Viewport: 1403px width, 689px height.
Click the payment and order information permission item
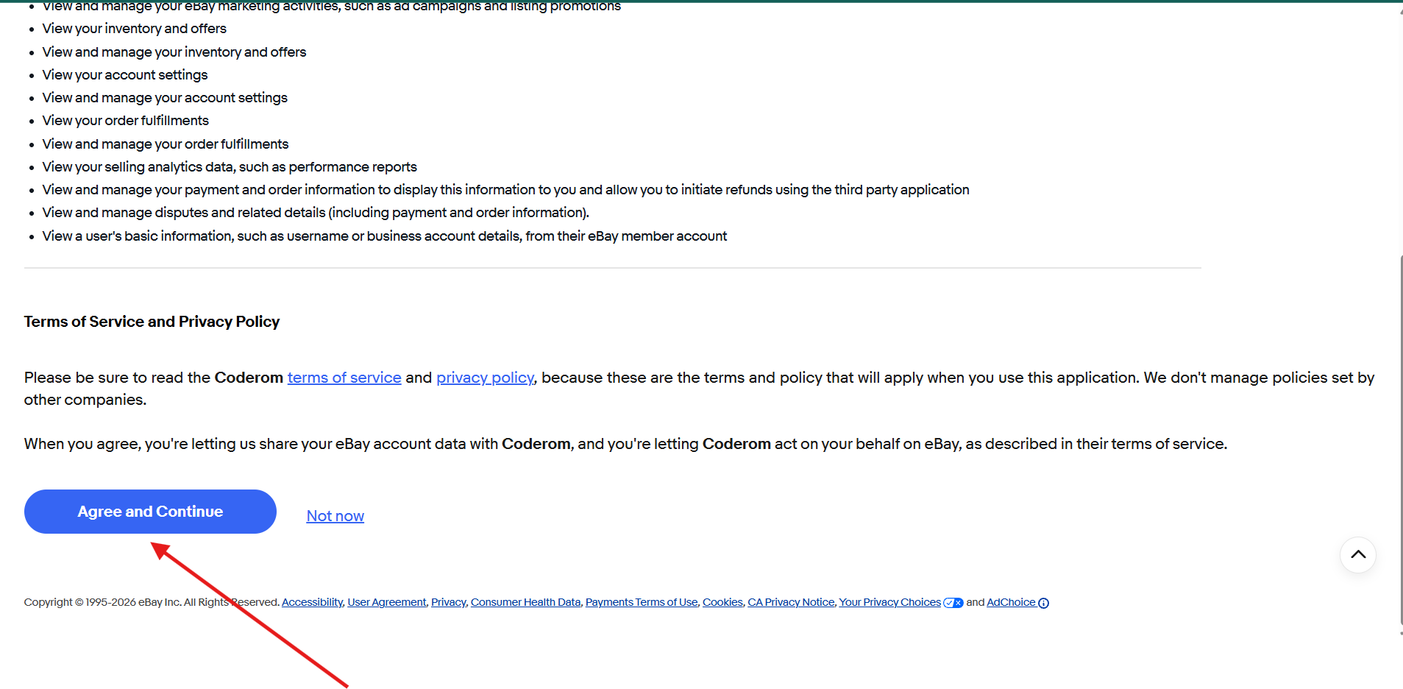tap(506, 190)
